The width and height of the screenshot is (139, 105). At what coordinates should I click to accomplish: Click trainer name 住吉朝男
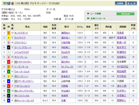point(122,62)
